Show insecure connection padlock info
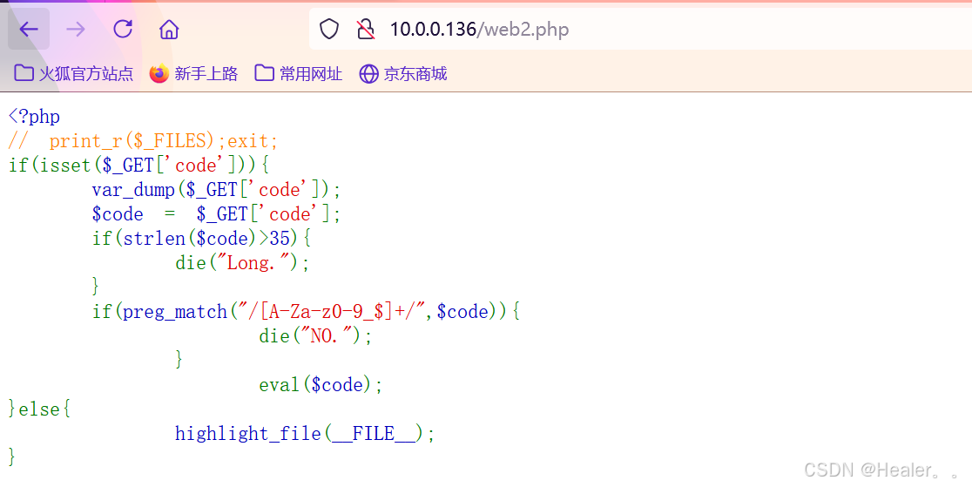This screenshot has height=487, width=972. (366, 29)
